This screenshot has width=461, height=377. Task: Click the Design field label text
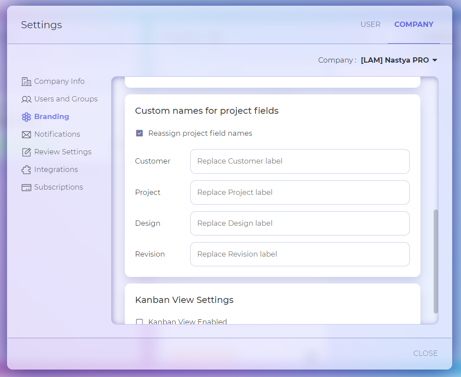(x=148, y=223)
